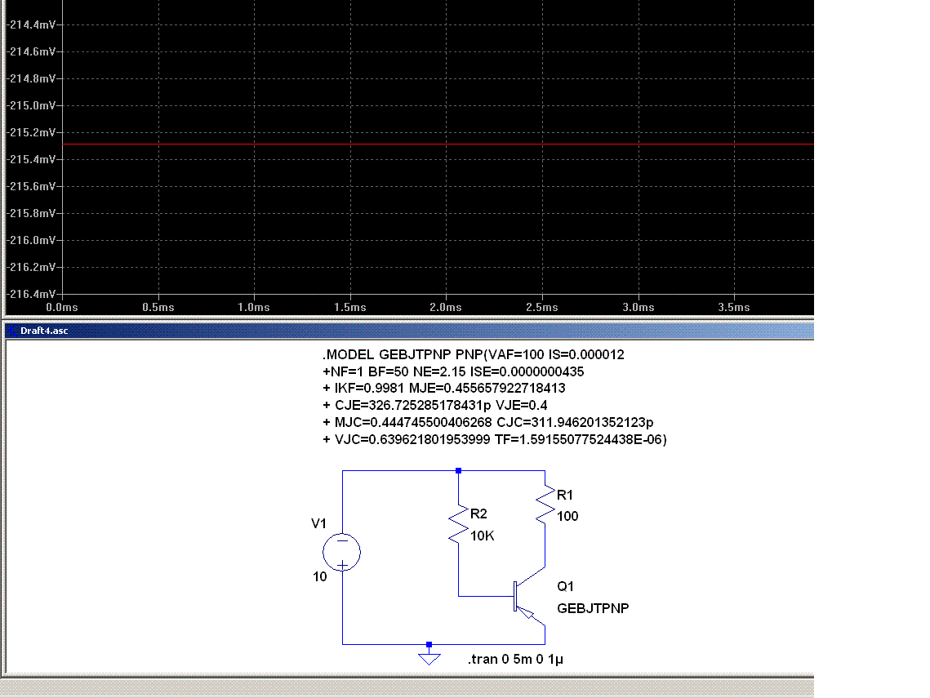Click the -215.6mV vertical axis label
Screen dimensions: 930x698
31,186
